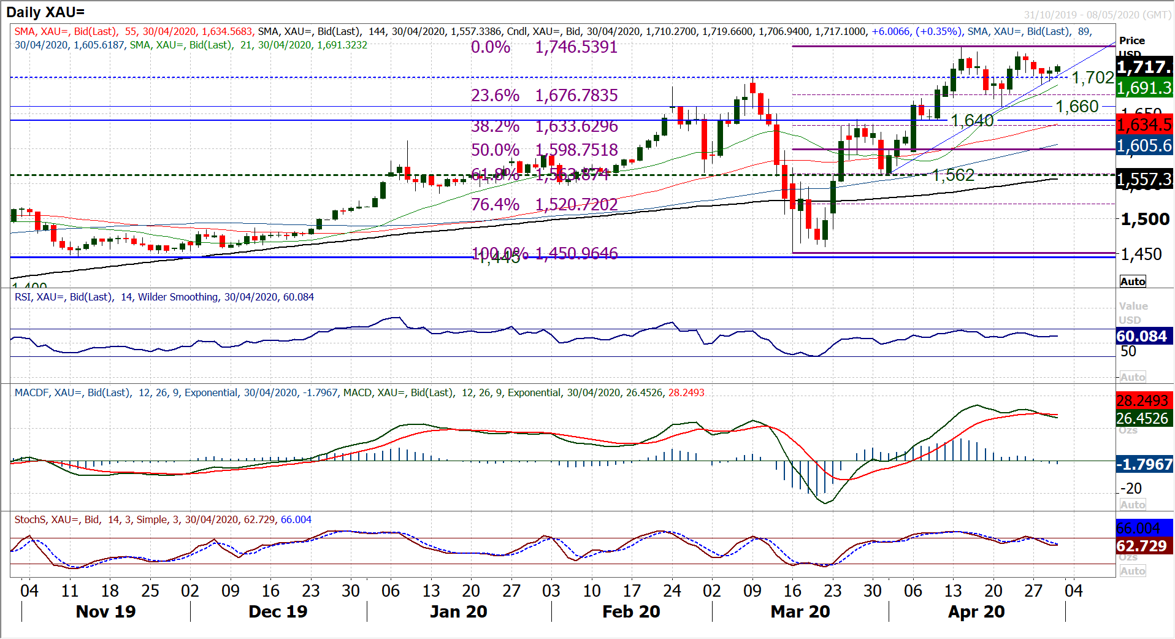This screenshot has width=1175, height=639.
Task: Click the MACD -20 axis label
Action: pyautogui.click(x=1131, y=489)
